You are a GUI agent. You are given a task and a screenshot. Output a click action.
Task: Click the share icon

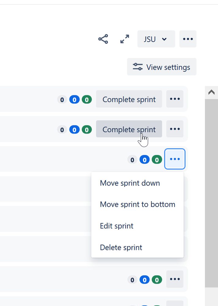pyautogui.click(x=103, y=39)
